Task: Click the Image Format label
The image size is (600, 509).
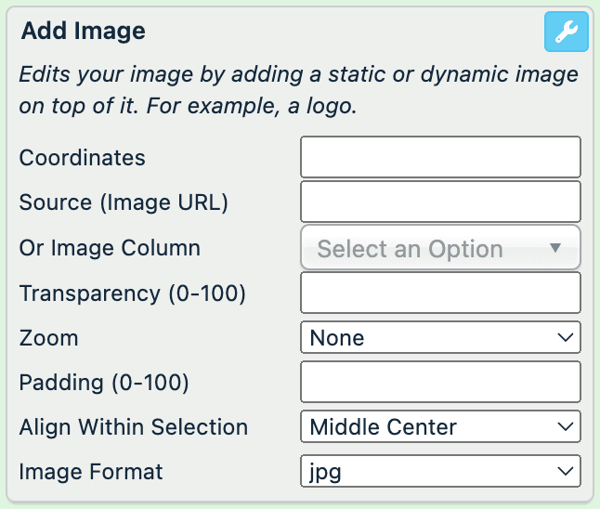Action: click(91, 472)
